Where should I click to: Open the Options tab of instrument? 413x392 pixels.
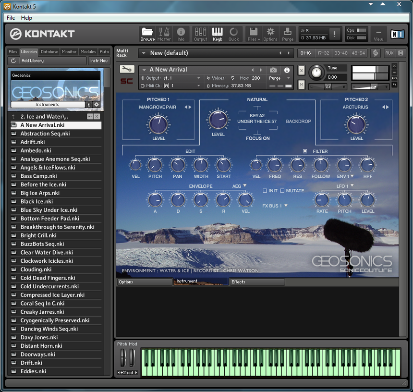coord(145,282)
